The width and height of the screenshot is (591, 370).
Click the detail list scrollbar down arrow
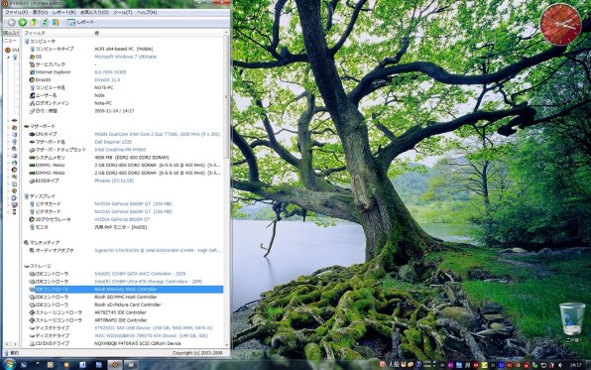coord(226,345)
